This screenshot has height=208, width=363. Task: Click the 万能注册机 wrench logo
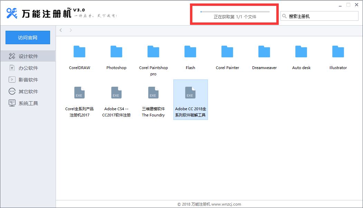pyautogui.click(x=12, y=13)
